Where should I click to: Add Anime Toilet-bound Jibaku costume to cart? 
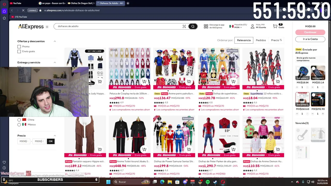tap(144, 149)
